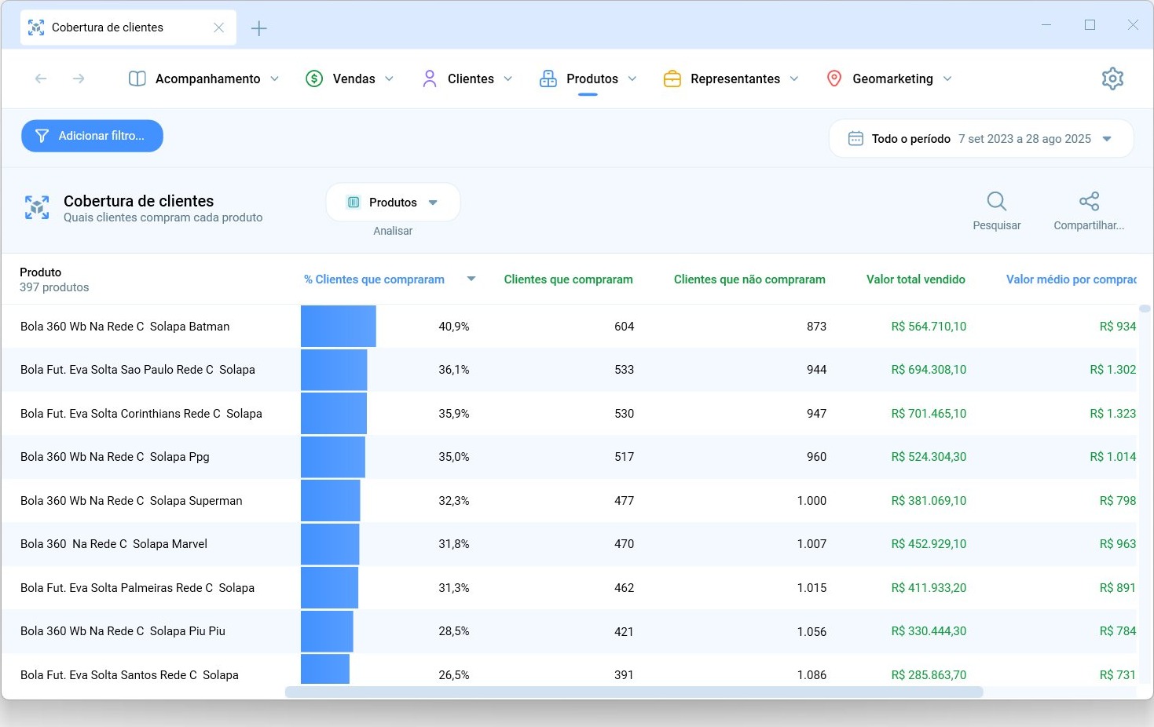Screen dimensions: 1154x727
Task: Click the Pesquisar magnifier icon
Action: point(996,201)
